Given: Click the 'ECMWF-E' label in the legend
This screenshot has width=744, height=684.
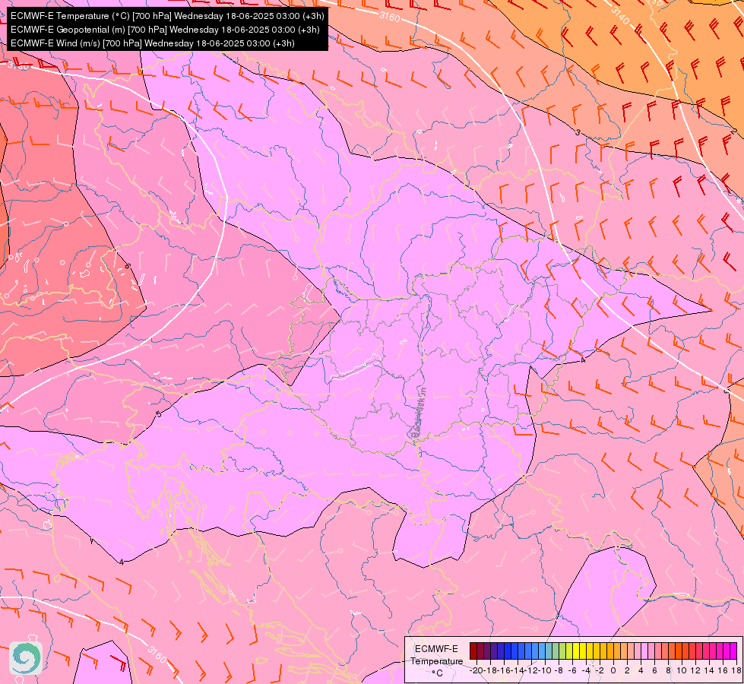Looking at the screenshot, I should [436, 649].
